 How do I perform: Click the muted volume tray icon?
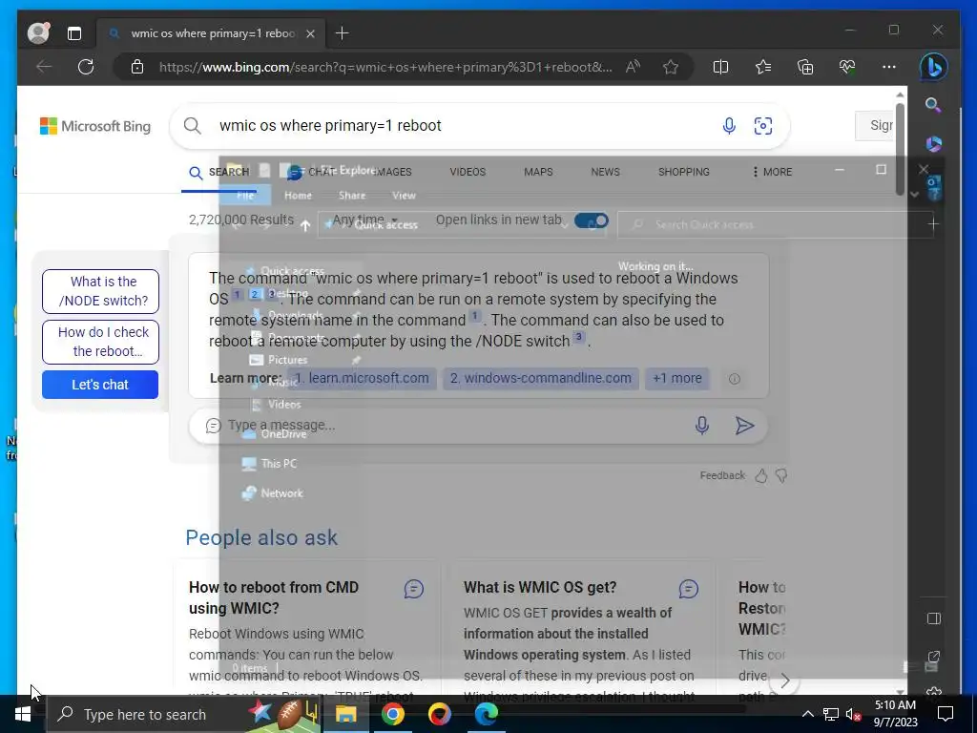click(x=852, y=714)
